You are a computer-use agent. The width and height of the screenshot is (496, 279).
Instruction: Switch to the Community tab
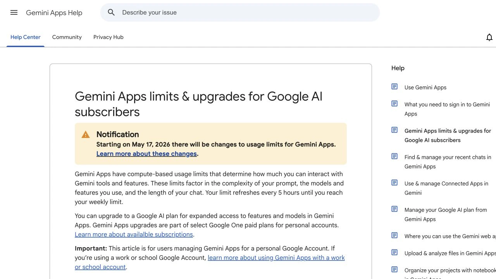pos(67,37)
